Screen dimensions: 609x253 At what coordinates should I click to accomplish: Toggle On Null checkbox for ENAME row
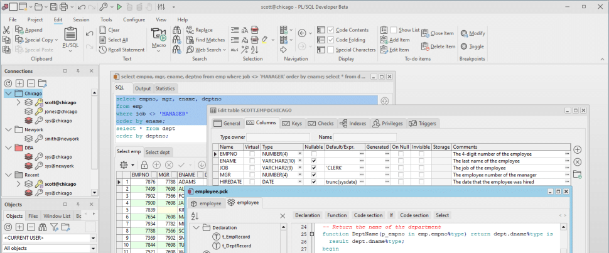[401, 161]
